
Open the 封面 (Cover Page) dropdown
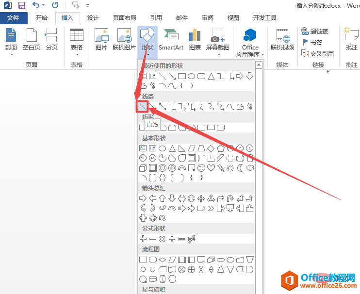click(11, 42)
